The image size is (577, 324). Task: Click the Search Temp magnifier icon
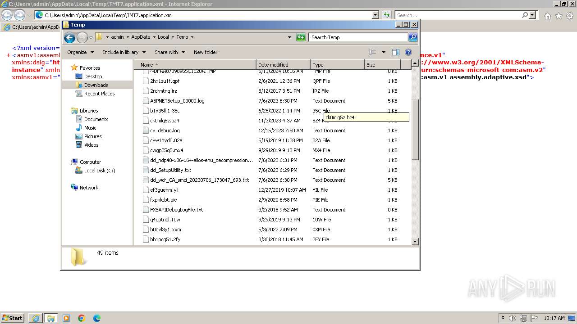[x=412, y=37]
